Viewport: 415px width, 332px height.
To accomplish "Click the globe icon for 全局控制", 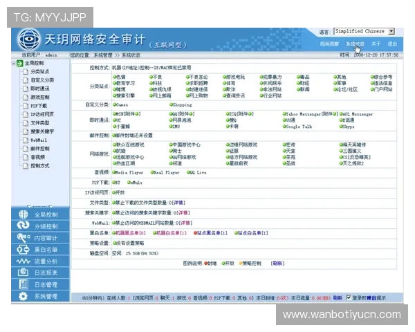I will (x=24, y=214).
